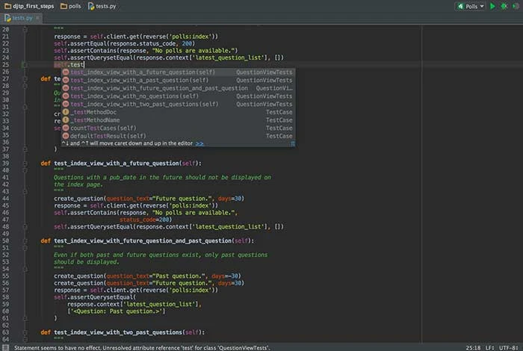Collapse test_index_view_with_two_past_questions fold at line 63

(x=25, y=332)
